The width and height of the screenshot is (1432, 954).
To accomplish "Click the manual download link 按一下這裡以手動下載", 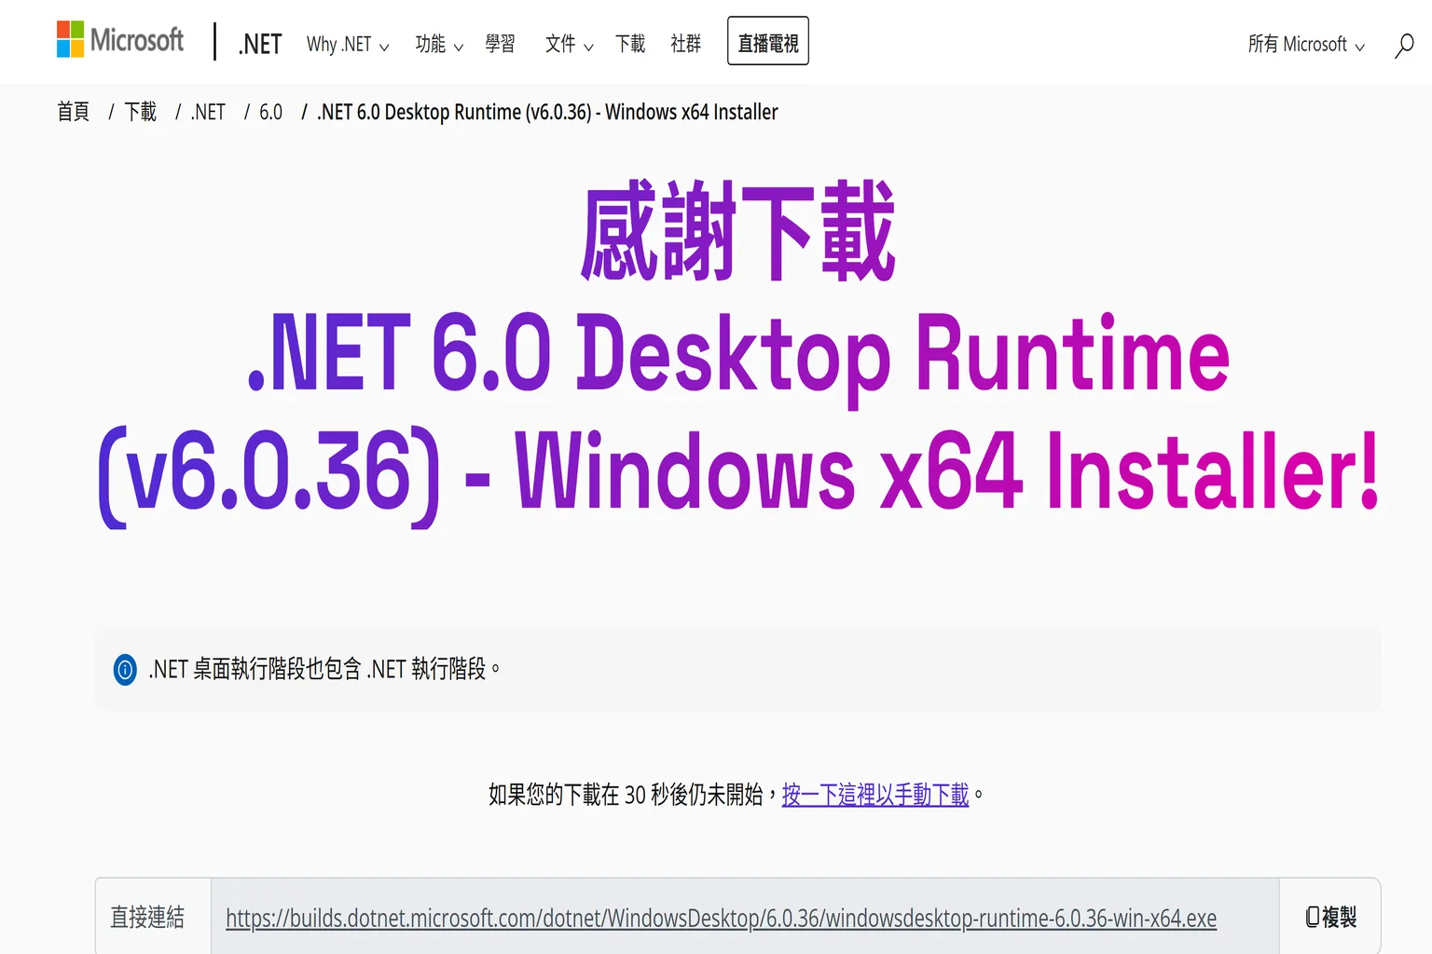I will coord(874,795).
